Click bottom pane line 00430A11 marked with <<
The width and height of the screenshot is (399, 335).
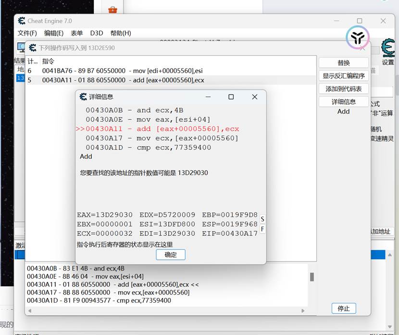tap(112, 284)
